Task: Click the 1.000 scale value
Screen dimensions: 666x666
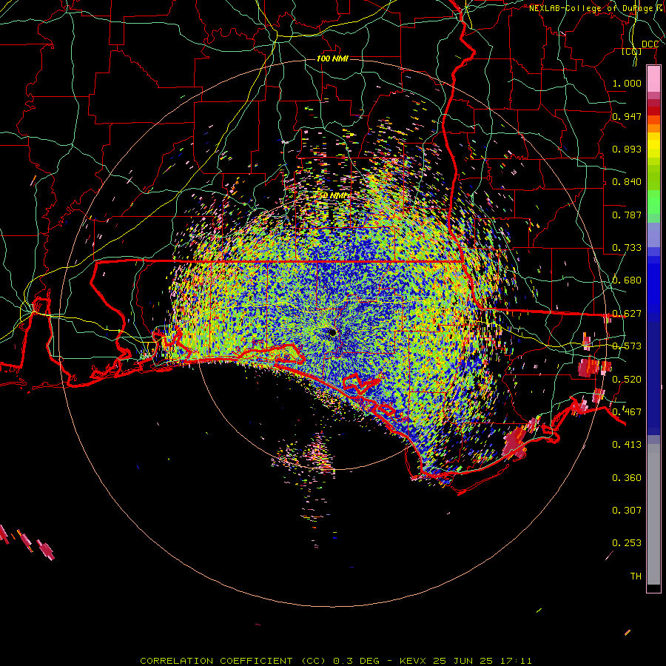Action: click(x=627, y=83)
